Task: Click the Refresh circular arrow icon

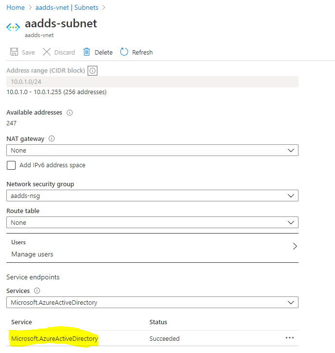Action: point(124,52)
